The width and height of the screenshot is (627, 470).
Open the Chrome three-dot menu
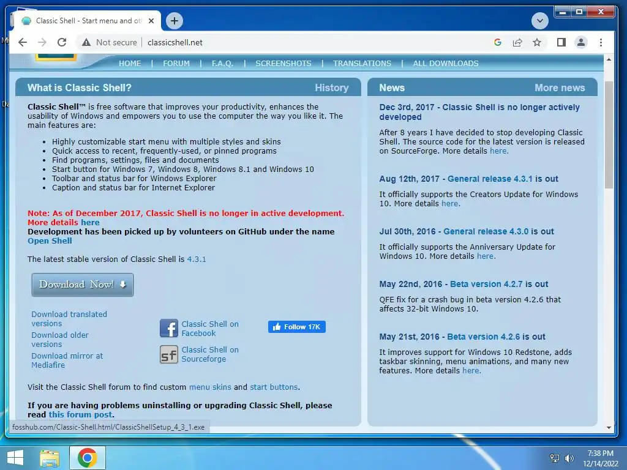pos(601,42)
